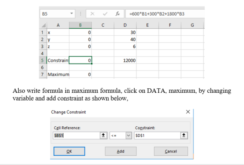This screenshot has height=165, width=244.
Task: Click the Cancel button
Action: 171,152
